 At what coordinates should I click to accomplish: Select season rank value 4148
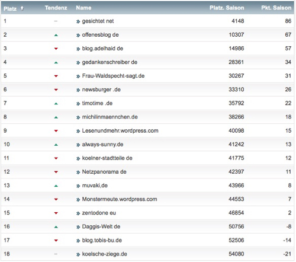pos(238,21)
